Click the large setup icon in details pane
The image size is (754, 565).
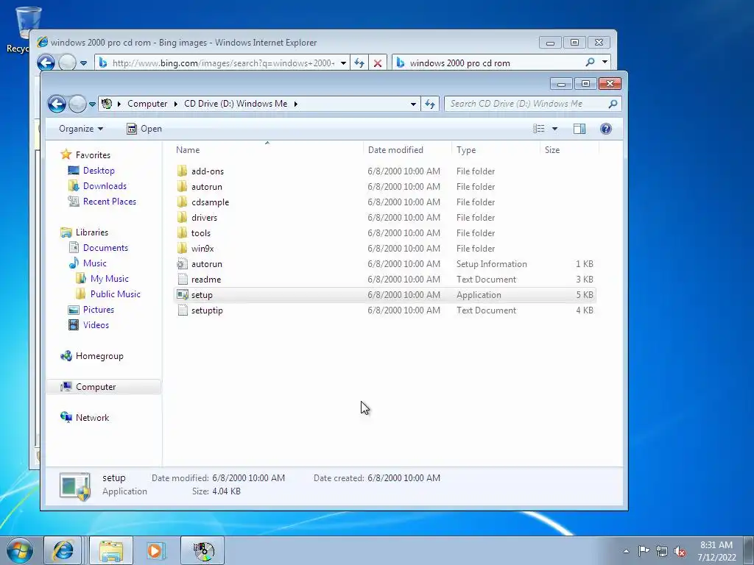coord(75,486)
